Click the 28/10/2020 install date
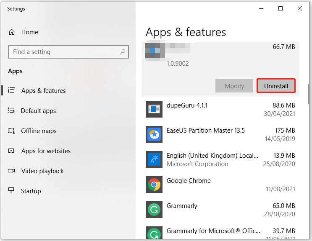This screenshot has height=241, width=312. point(279,214)
